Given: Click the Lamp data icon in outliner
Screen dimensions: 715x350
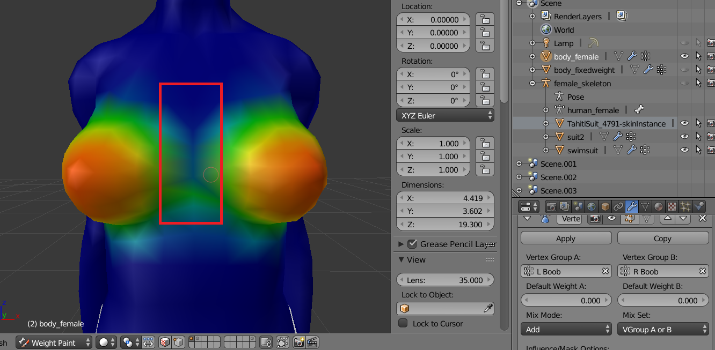Looking at the screenshot, I should pyautogui.click(x=593, y=43).
